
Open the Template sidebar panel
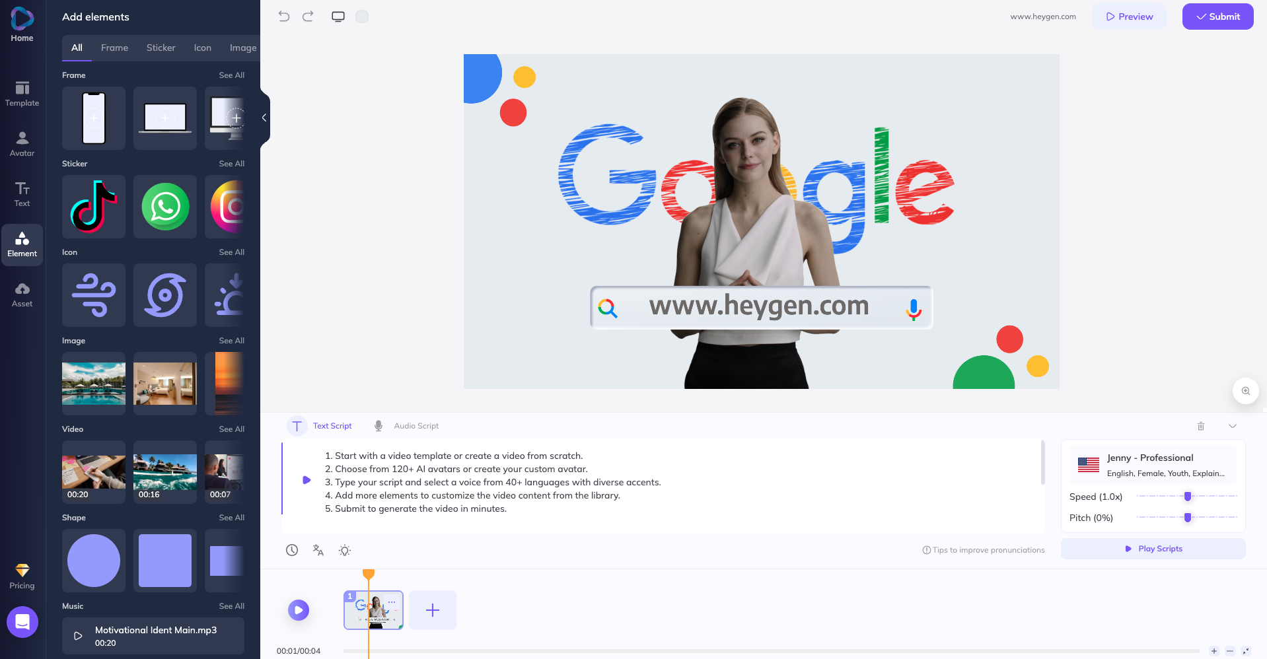point(22,94)
